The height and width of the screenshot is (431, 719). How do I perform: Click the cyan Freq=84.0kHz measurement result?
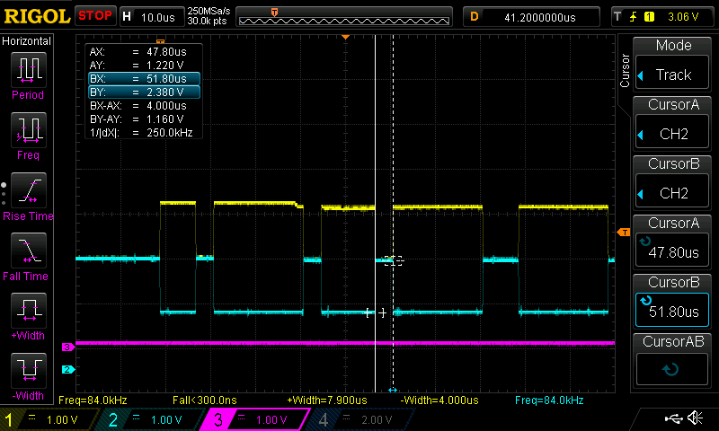tap(549, 400)
